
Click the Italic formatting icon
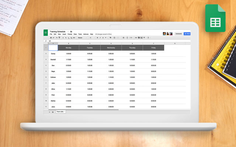[100, 37]
